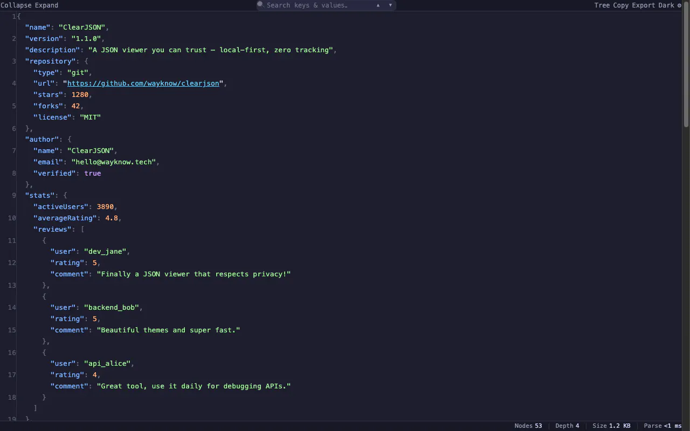Expand all JSON nodes

46,5
